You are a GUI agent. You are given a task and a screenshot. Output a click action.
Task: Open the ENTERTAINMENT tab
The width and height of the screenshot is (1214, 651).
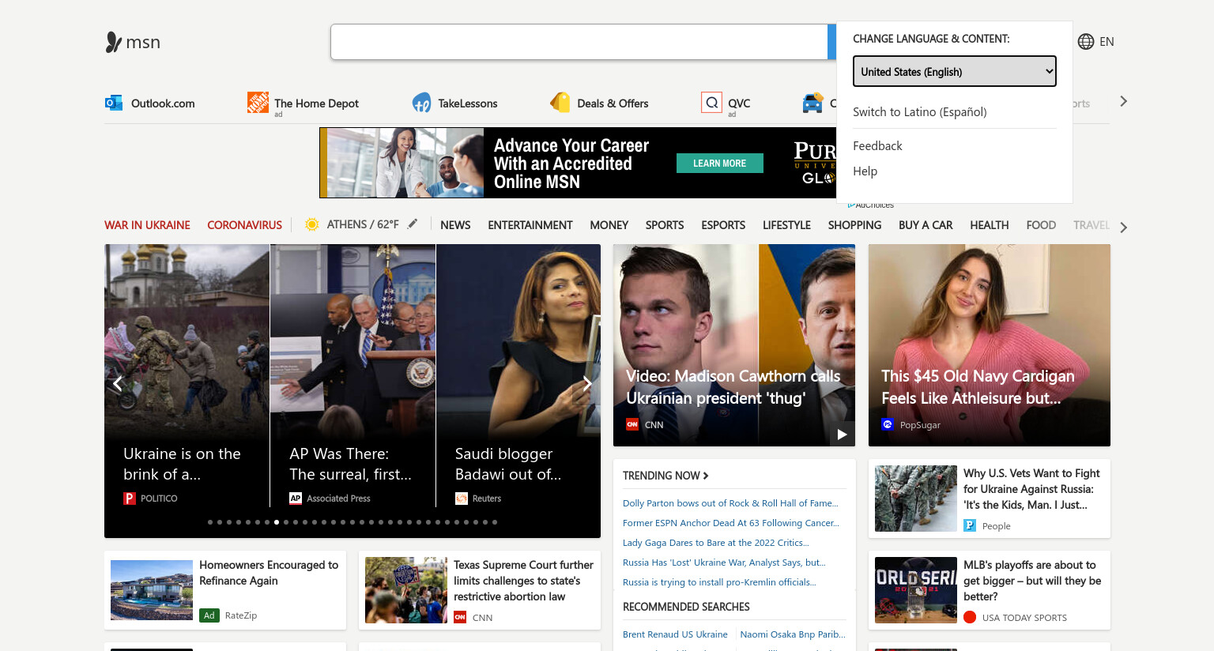coord(530,225)
